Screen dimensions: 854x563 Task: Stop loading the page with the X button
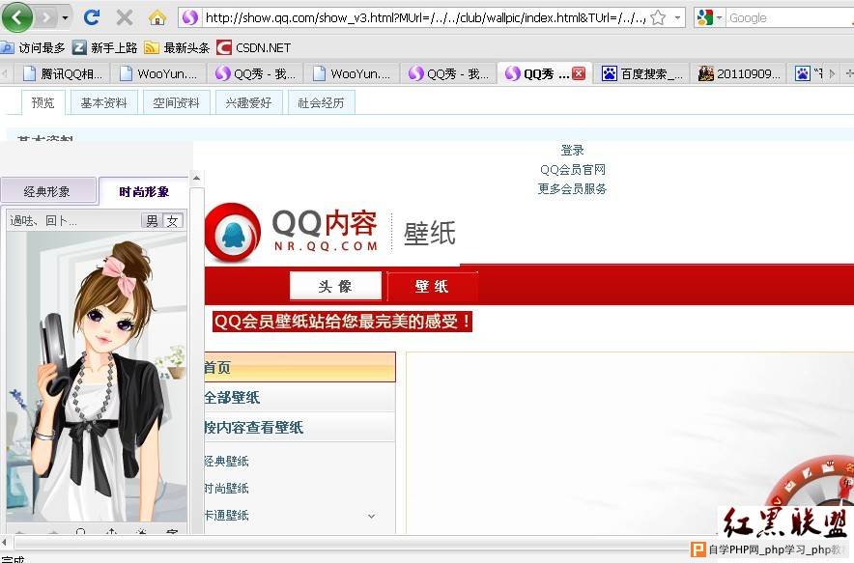coord(125,18)
